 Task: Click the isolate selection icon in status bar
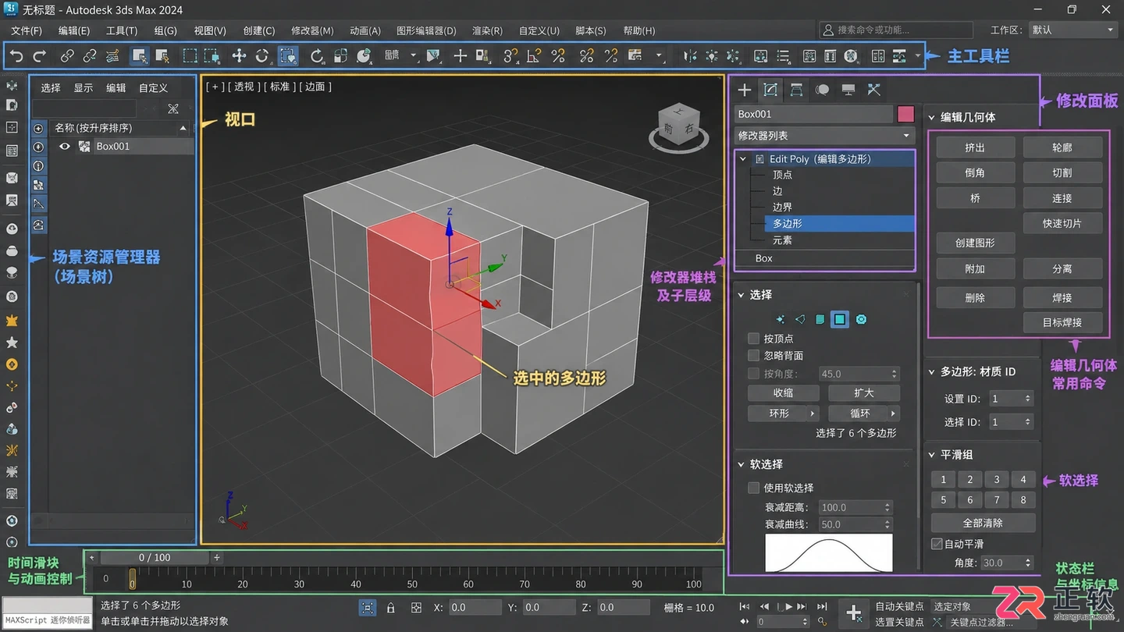click(368, 607)
